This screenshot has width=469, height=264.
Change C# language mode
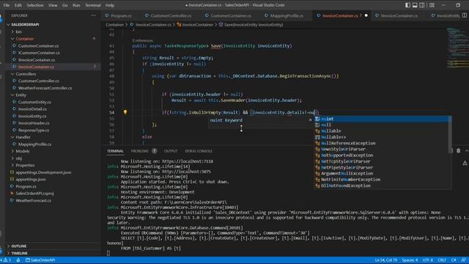(454, 260)
